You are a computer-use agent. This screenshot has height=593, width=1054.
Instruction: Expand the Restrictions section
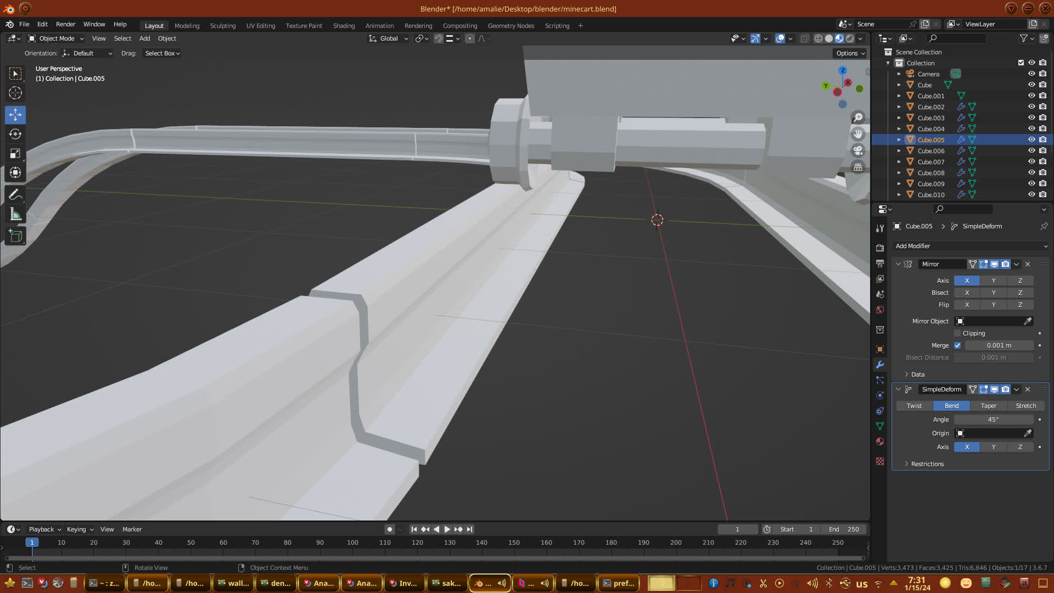click(x=927, y=464)
